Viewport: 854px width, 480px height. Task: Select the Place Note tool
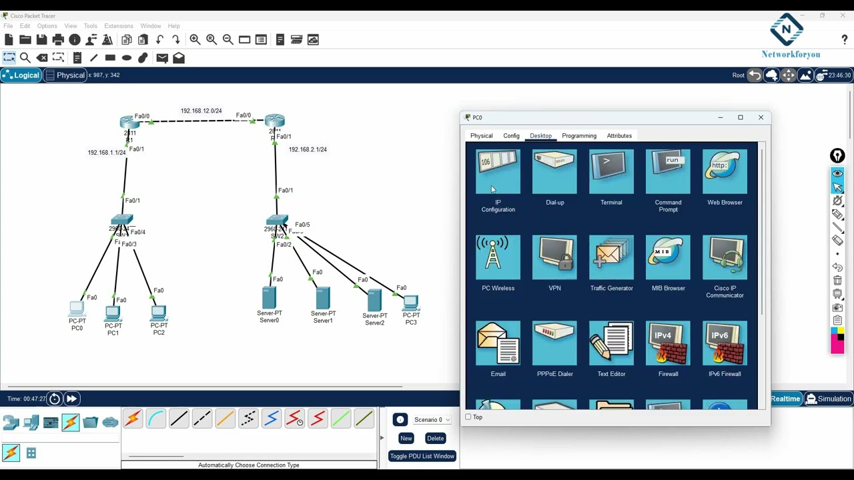pos(77,58)
